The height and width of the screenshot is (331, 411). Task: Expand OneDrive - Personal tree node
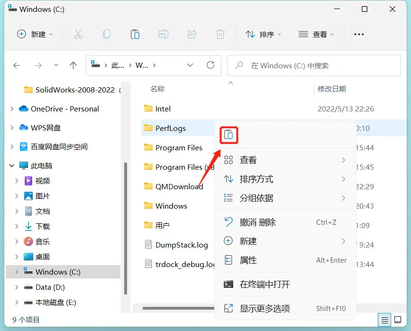click(x=12, y=109)
